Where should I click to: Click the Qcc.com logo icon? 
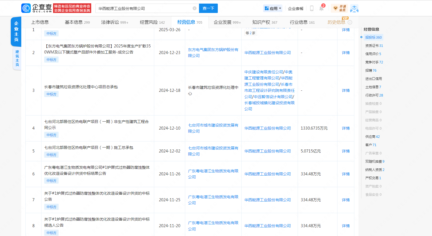point(26,8)
